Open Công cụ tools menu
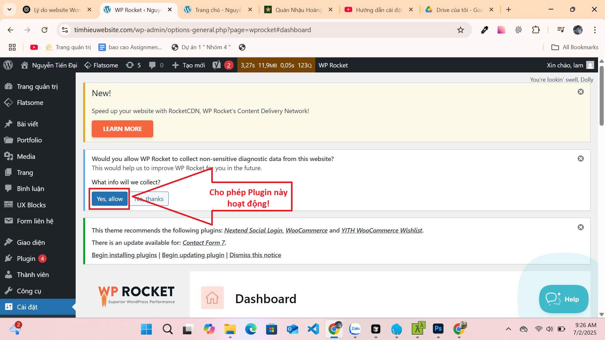The height and width of the screenshot is (340, 605). pos(38,291)
